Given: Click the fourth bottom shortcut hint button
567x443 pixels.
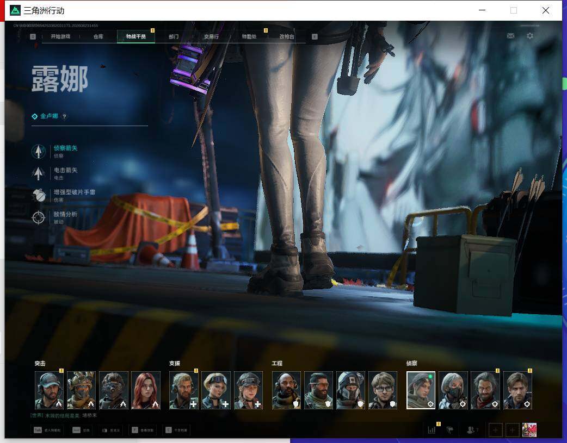Looking at the screenshot, I should point(143,430).
